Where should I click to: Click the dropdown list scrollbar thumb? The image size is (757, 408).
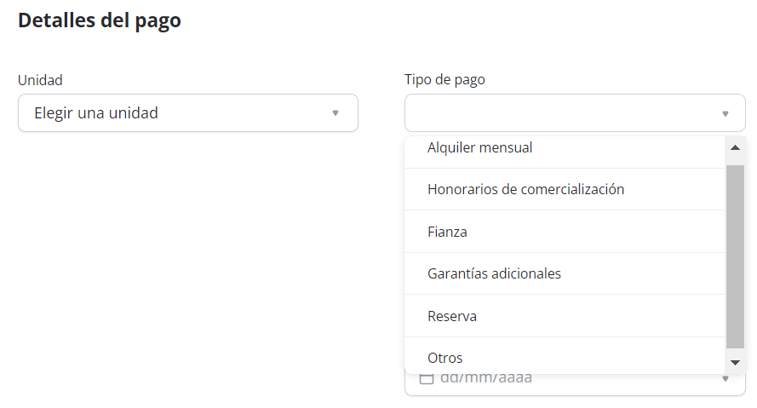[x=735, y=256]
